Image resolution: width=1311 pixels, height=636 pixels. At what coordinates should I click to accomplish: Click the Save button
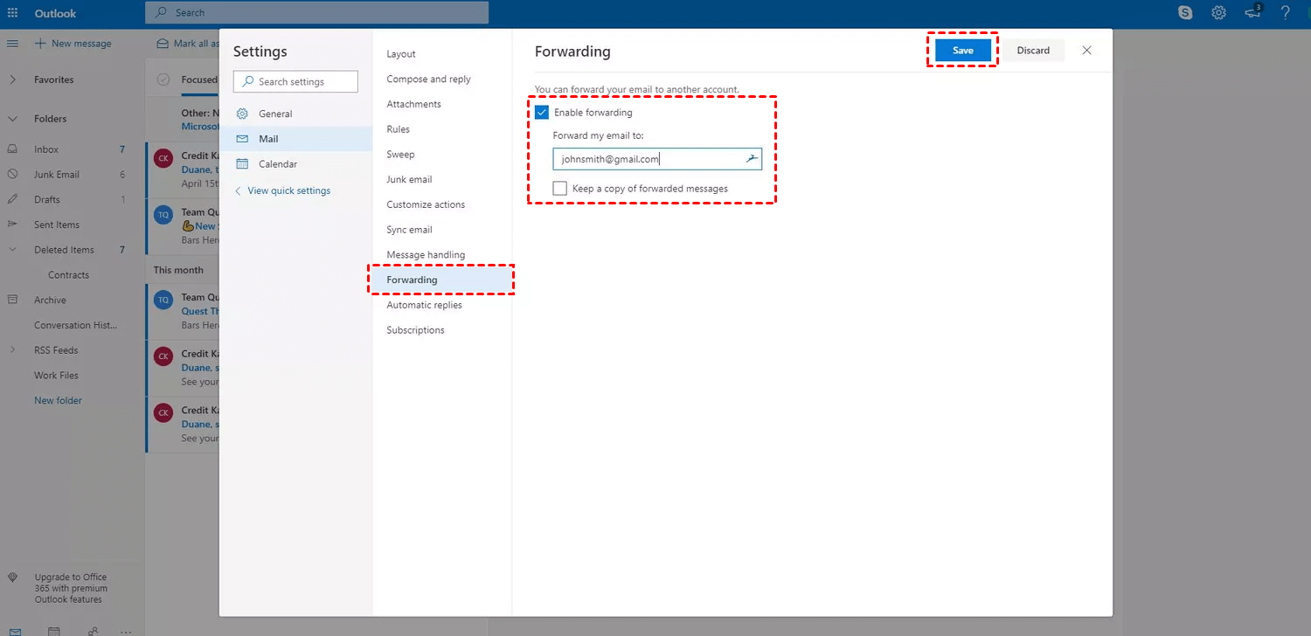click(x=962, y=51)
